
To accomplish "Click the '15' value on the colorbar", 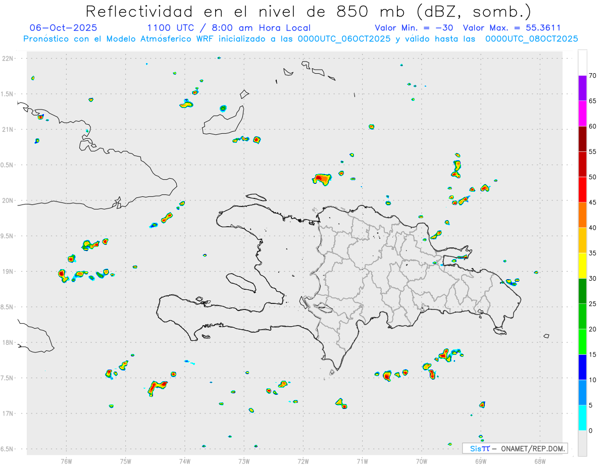I will pos(592,354).
